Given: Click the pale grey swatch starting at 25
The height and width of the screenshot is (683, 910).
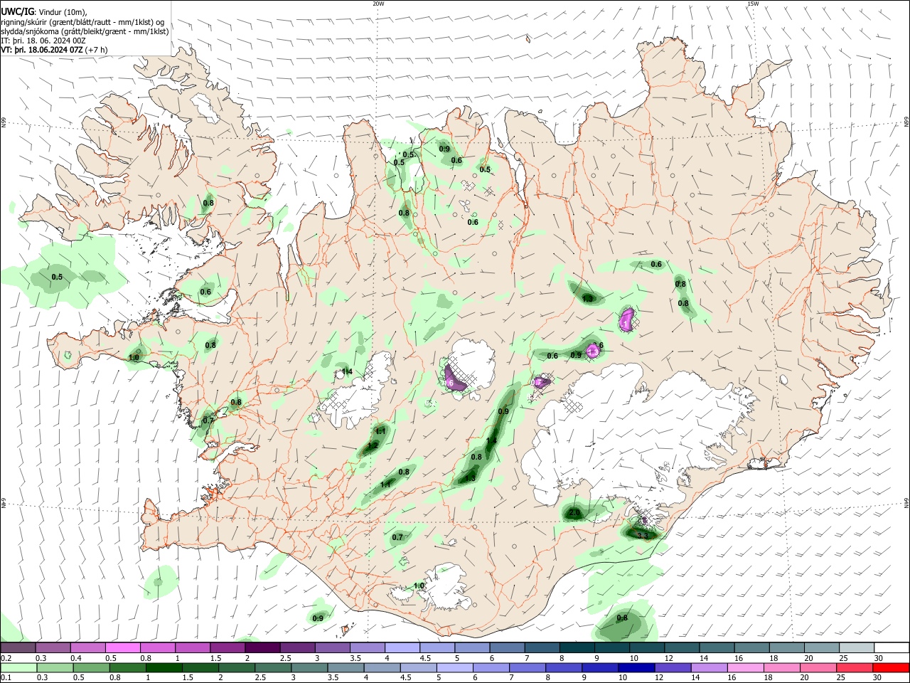Looking at the screenshot, I should [x=856, y=647].
